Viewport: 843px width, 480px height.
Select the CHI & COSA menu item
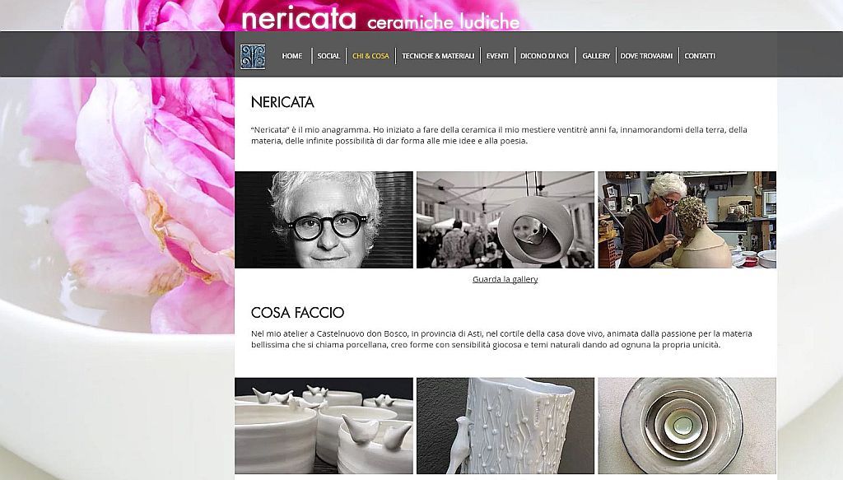[x=370, y=56]
